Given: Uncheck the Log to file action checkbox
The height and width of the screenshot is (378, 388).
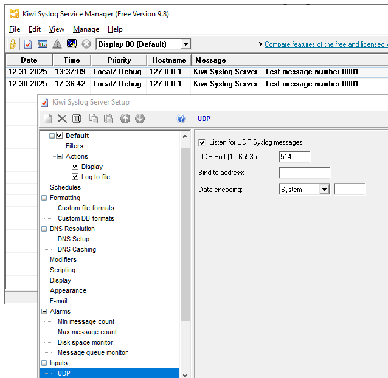Looking at the screenshot, I should pyautogui.click(x=75, y=177).
